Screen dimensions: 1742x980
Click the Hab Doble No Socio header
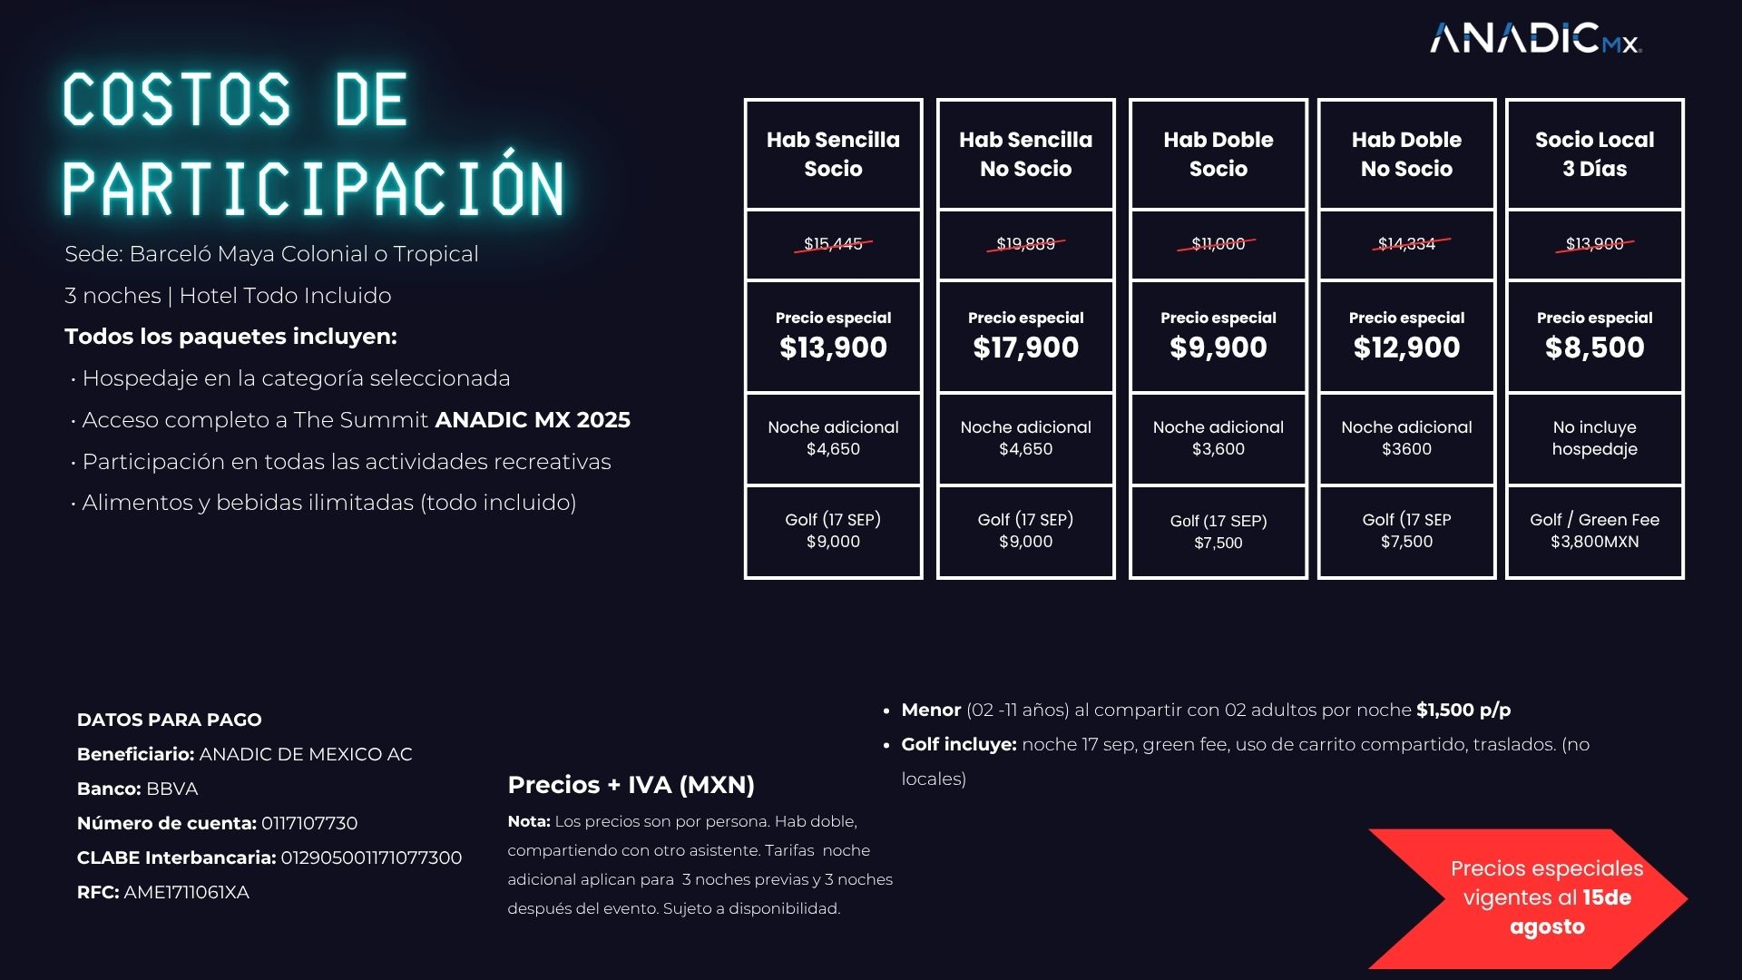point(1406,154)
